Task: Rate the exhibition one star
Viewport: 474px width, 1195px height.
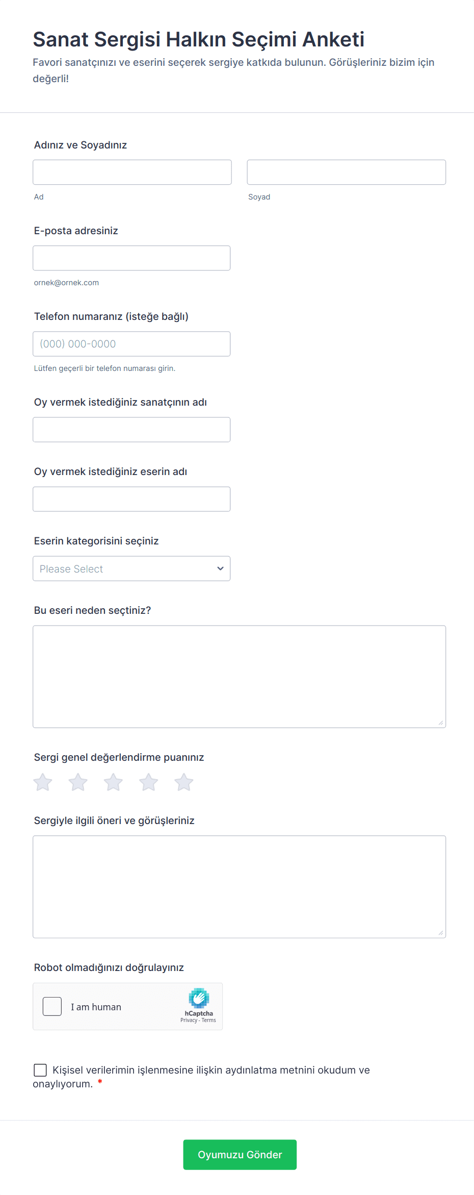Action: [x=43, y=782]
